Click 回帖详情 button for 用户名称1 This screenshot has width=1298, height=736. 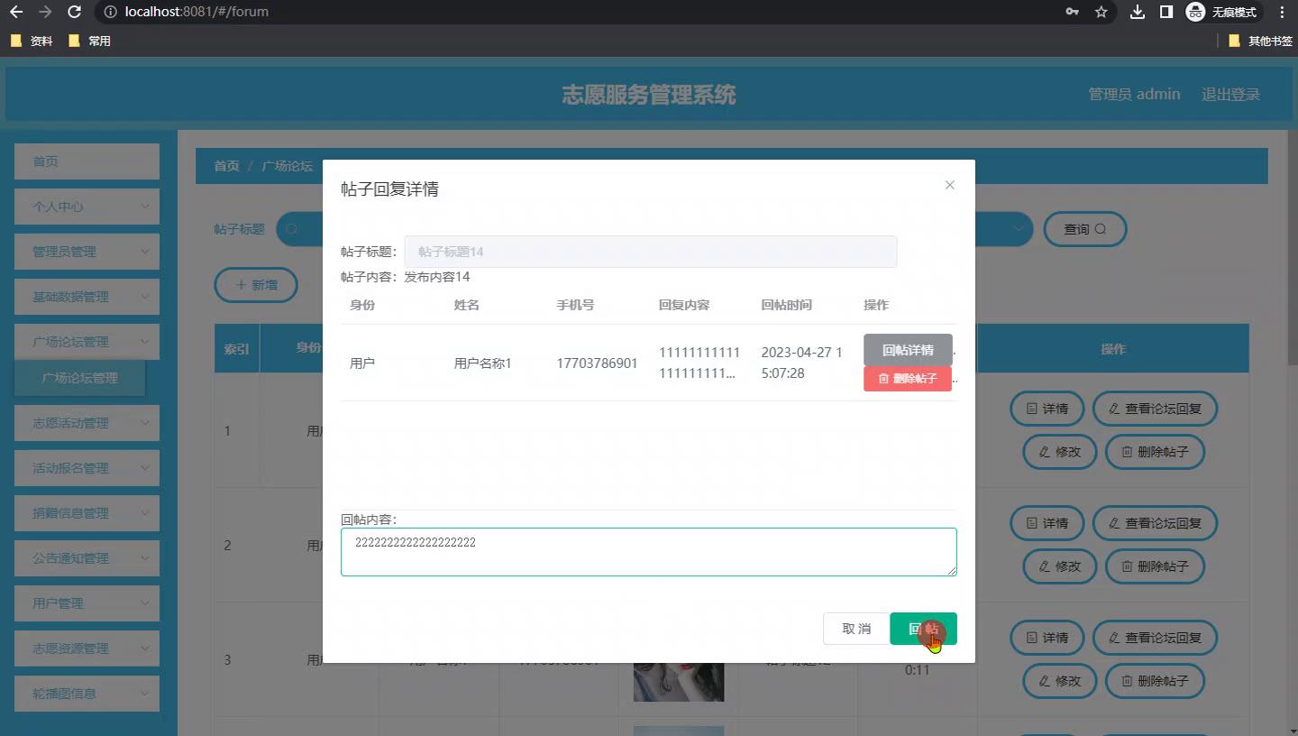908,350
